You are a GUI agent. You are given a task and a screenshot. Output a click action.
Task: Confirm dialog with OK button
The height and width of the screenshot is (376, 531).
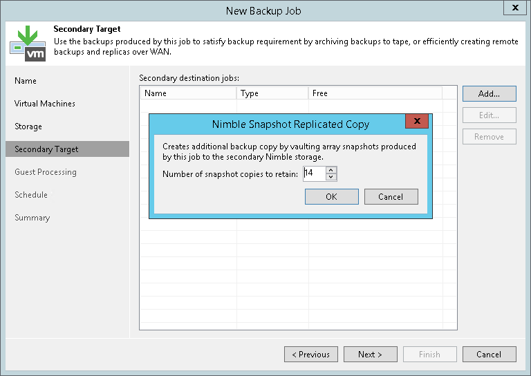[331, 197]
